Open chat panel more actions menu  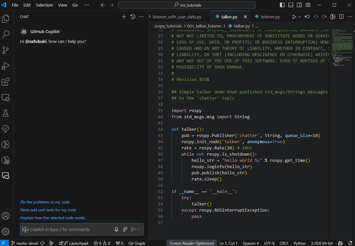[x=141, y=17]
